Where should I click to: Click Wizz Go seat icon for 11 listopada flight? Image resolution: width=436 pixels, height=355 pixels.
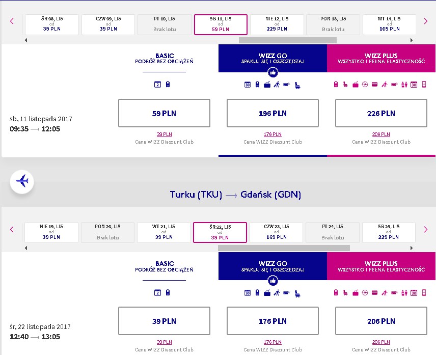[x=297, y=85]
